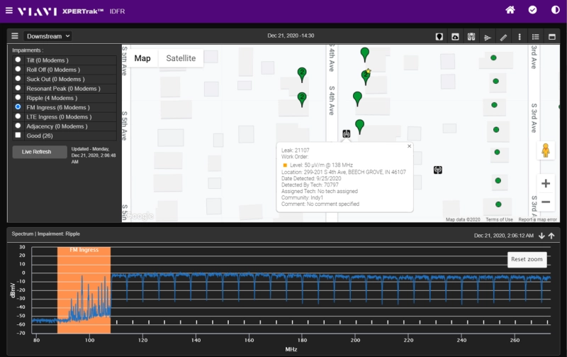This screenshot has height=357, width=567.
Task: Click the ruler measure tool icon
Action: click(503, 36)
